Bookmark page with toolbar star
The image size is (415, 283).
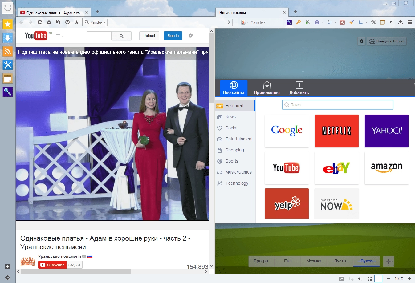tap(77, 22)
